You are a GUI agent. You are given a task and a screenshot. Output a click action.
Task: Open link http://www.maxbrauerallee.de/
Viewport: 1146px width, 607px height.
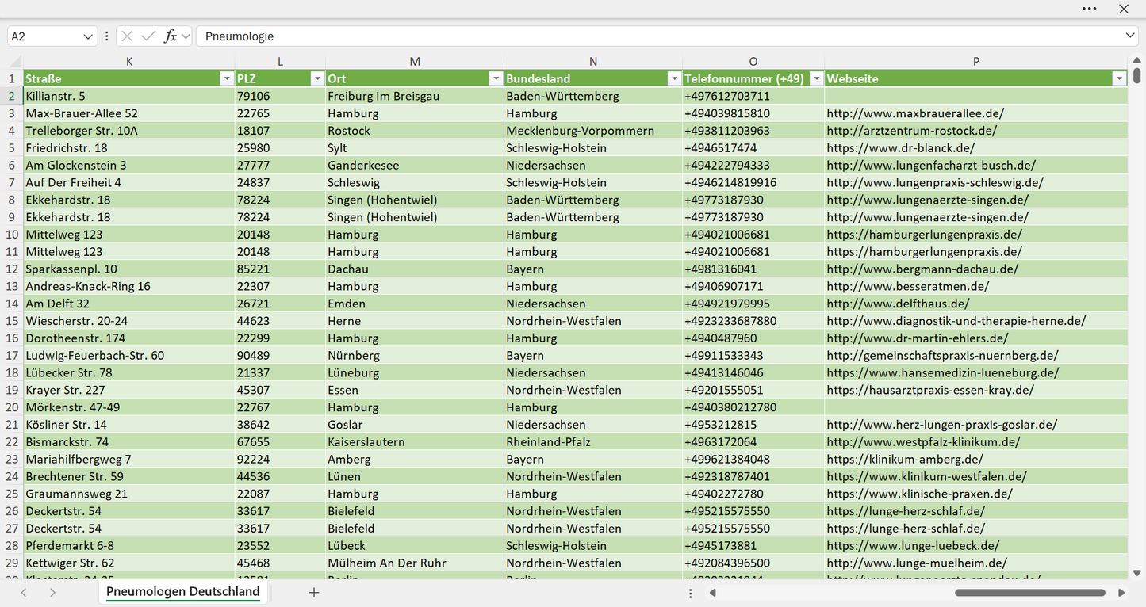tap(915, 113)
